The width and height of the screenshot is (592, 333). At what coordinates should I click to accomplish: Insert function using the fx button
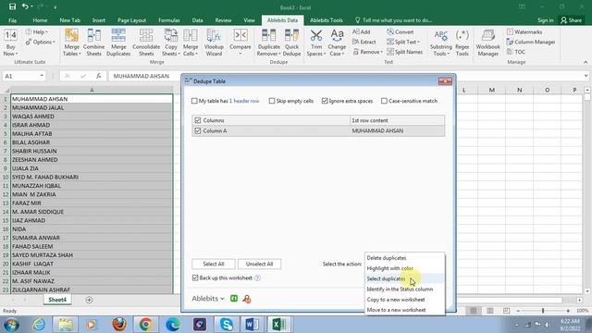(98, 76)
